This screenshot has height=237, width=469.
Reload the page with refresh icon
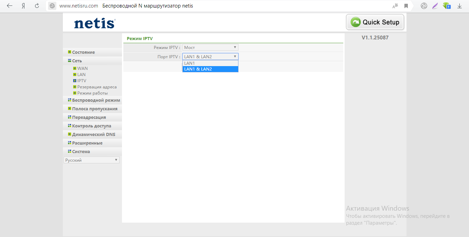tap(37, 6)
